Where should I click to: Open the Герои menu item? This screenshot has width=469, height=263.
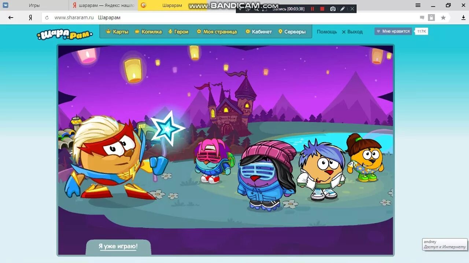click(x=178, y=32)
